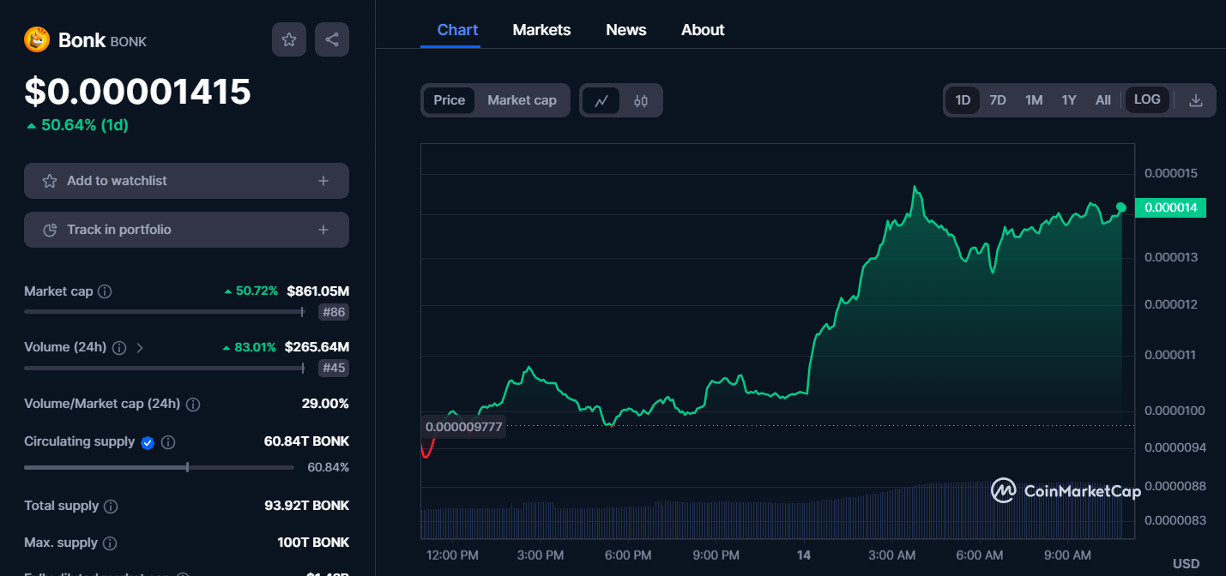Set chart range to 1M

[x=1034, y=100]
